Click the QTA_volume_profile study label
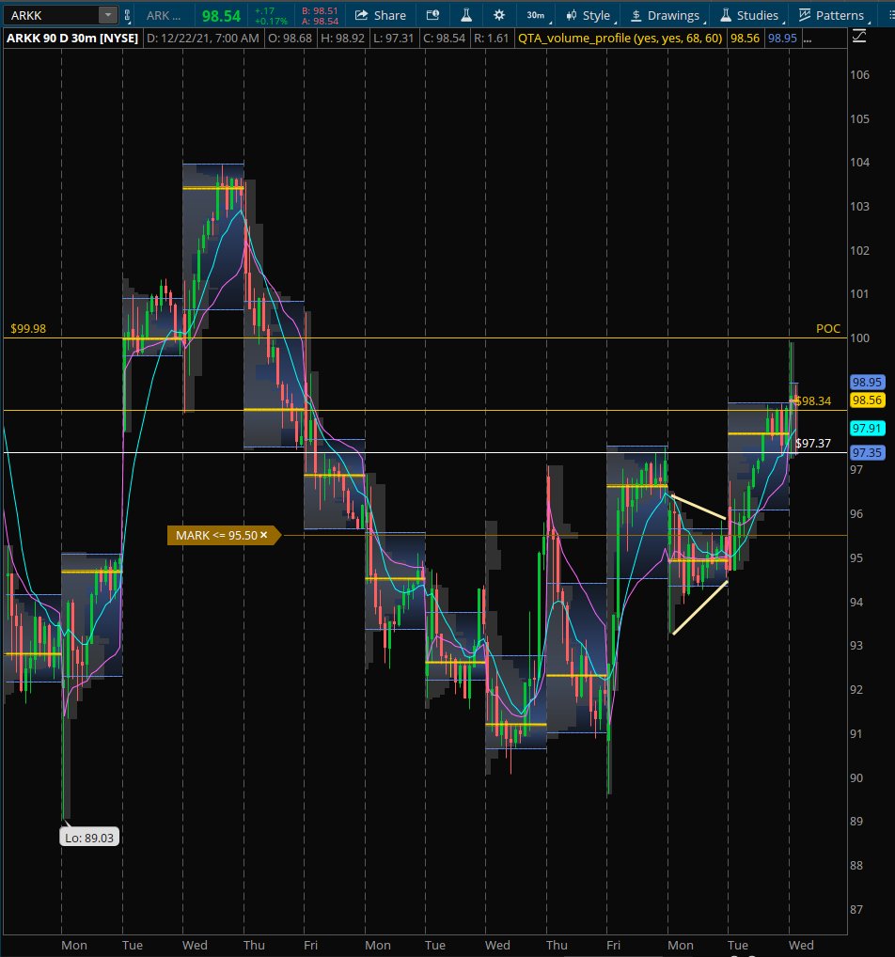The width and height of the screenshot is (895, 957). [620, 38]
